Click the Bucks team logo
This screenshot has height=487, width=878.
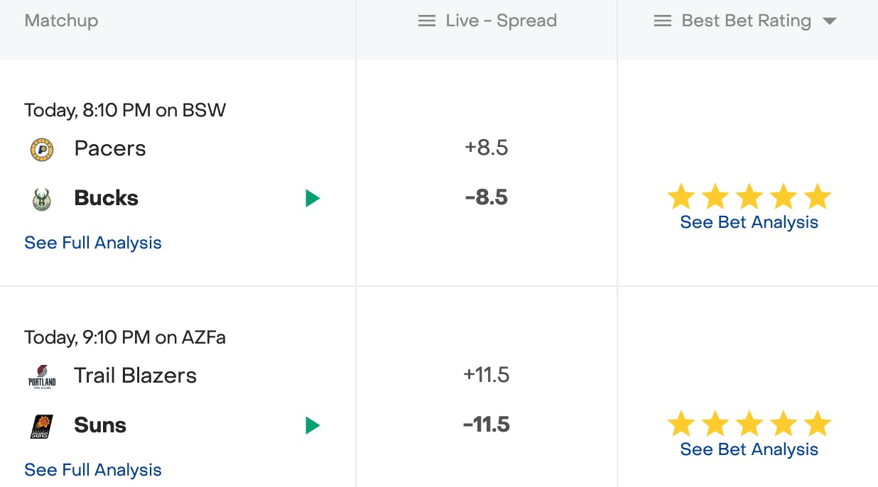[42, 199]
